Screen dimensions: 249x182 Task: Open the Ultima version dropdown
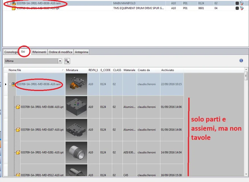pos(60,61)
